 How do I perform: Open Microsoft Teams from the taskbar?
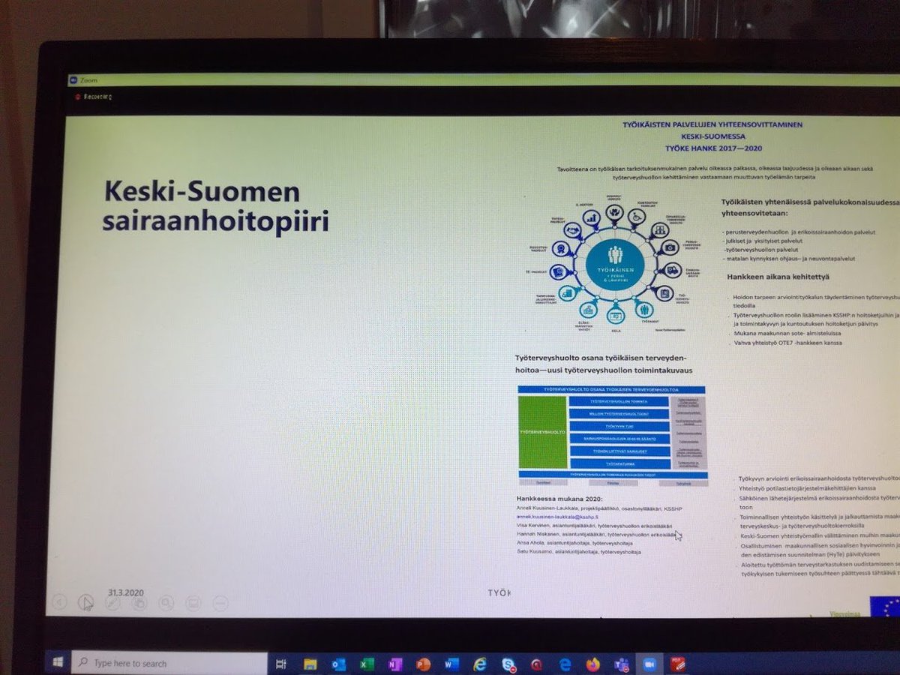pyautogui.click(x=622, y=664)
